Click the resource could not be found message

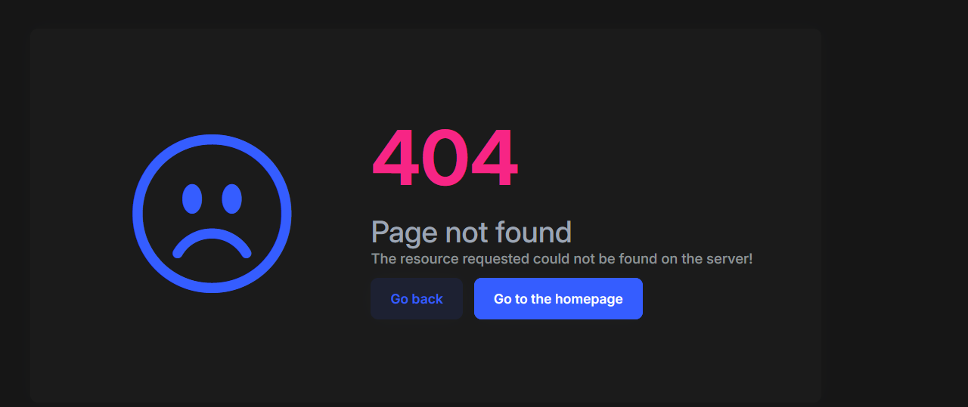click(562, 259)
